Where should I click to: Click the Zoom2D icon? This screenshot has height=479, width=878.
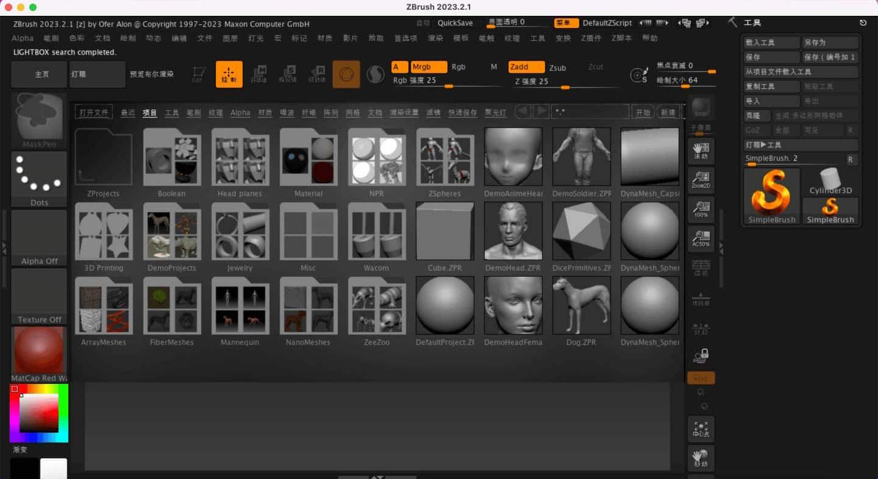(701, 180)
